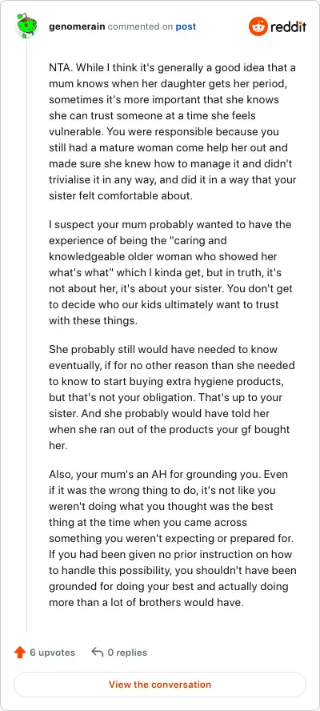
Task: Click the reddit wordmark text
Action: coord(288,26)
